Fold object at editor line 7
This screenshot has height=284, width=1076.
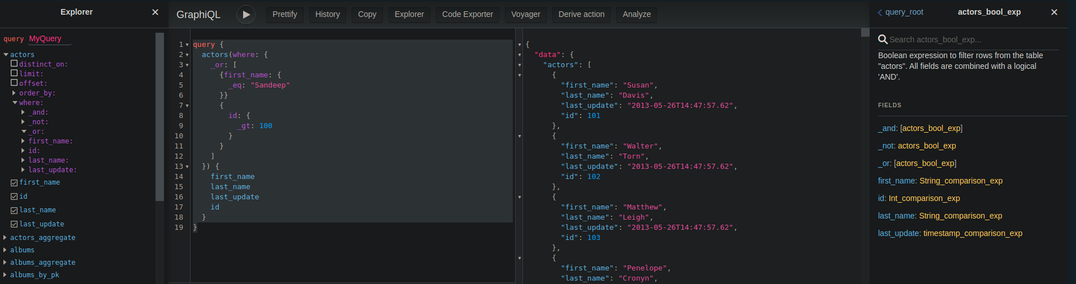pos(187,106)
